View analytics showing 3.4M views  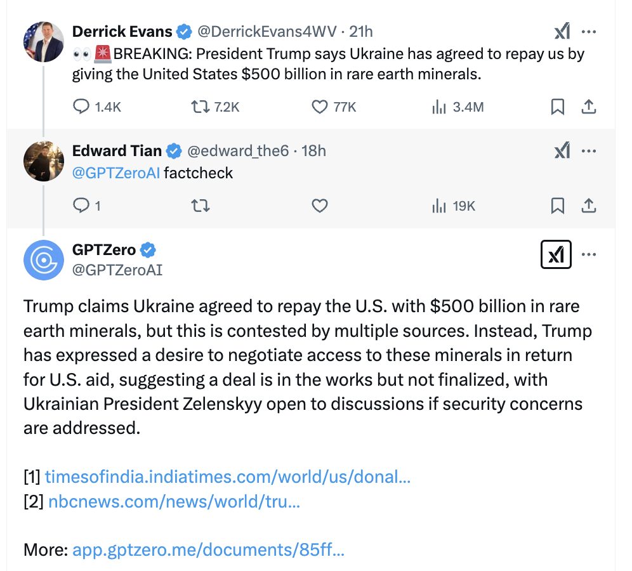(x=458, y=107)
